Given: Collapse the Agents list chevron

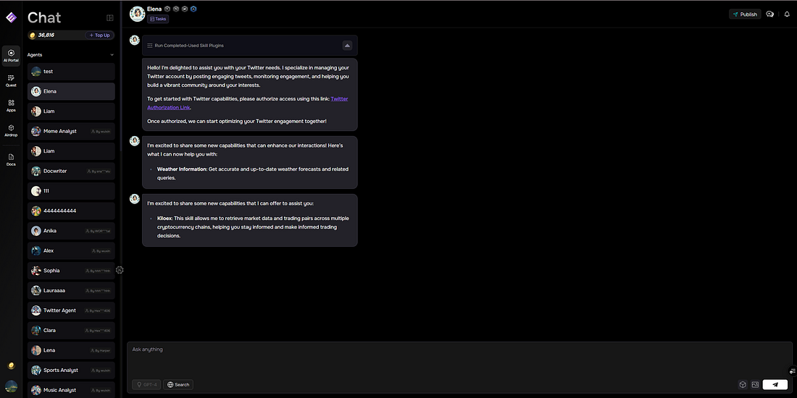Looking at the screenshot, I should pos(112,55).
